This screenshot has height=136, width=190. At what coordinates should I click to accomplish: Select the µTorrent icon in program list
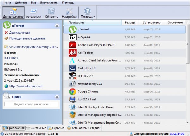[73, 29]
